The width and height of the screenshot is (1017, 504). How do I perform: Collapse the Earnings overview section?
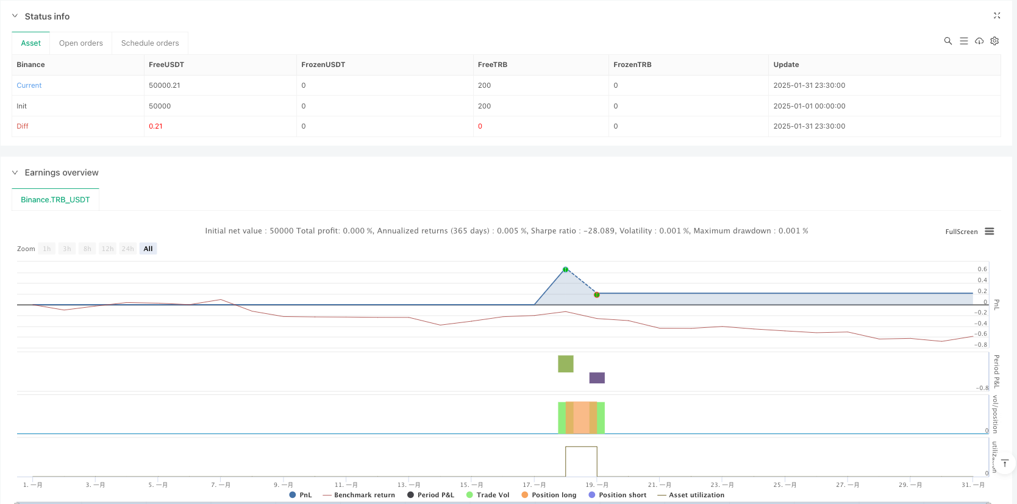(15, 172)
